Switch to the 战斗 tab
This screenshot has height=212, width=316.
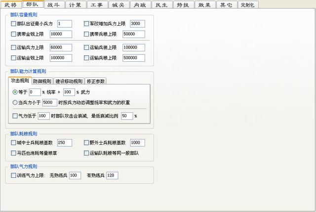54,4
